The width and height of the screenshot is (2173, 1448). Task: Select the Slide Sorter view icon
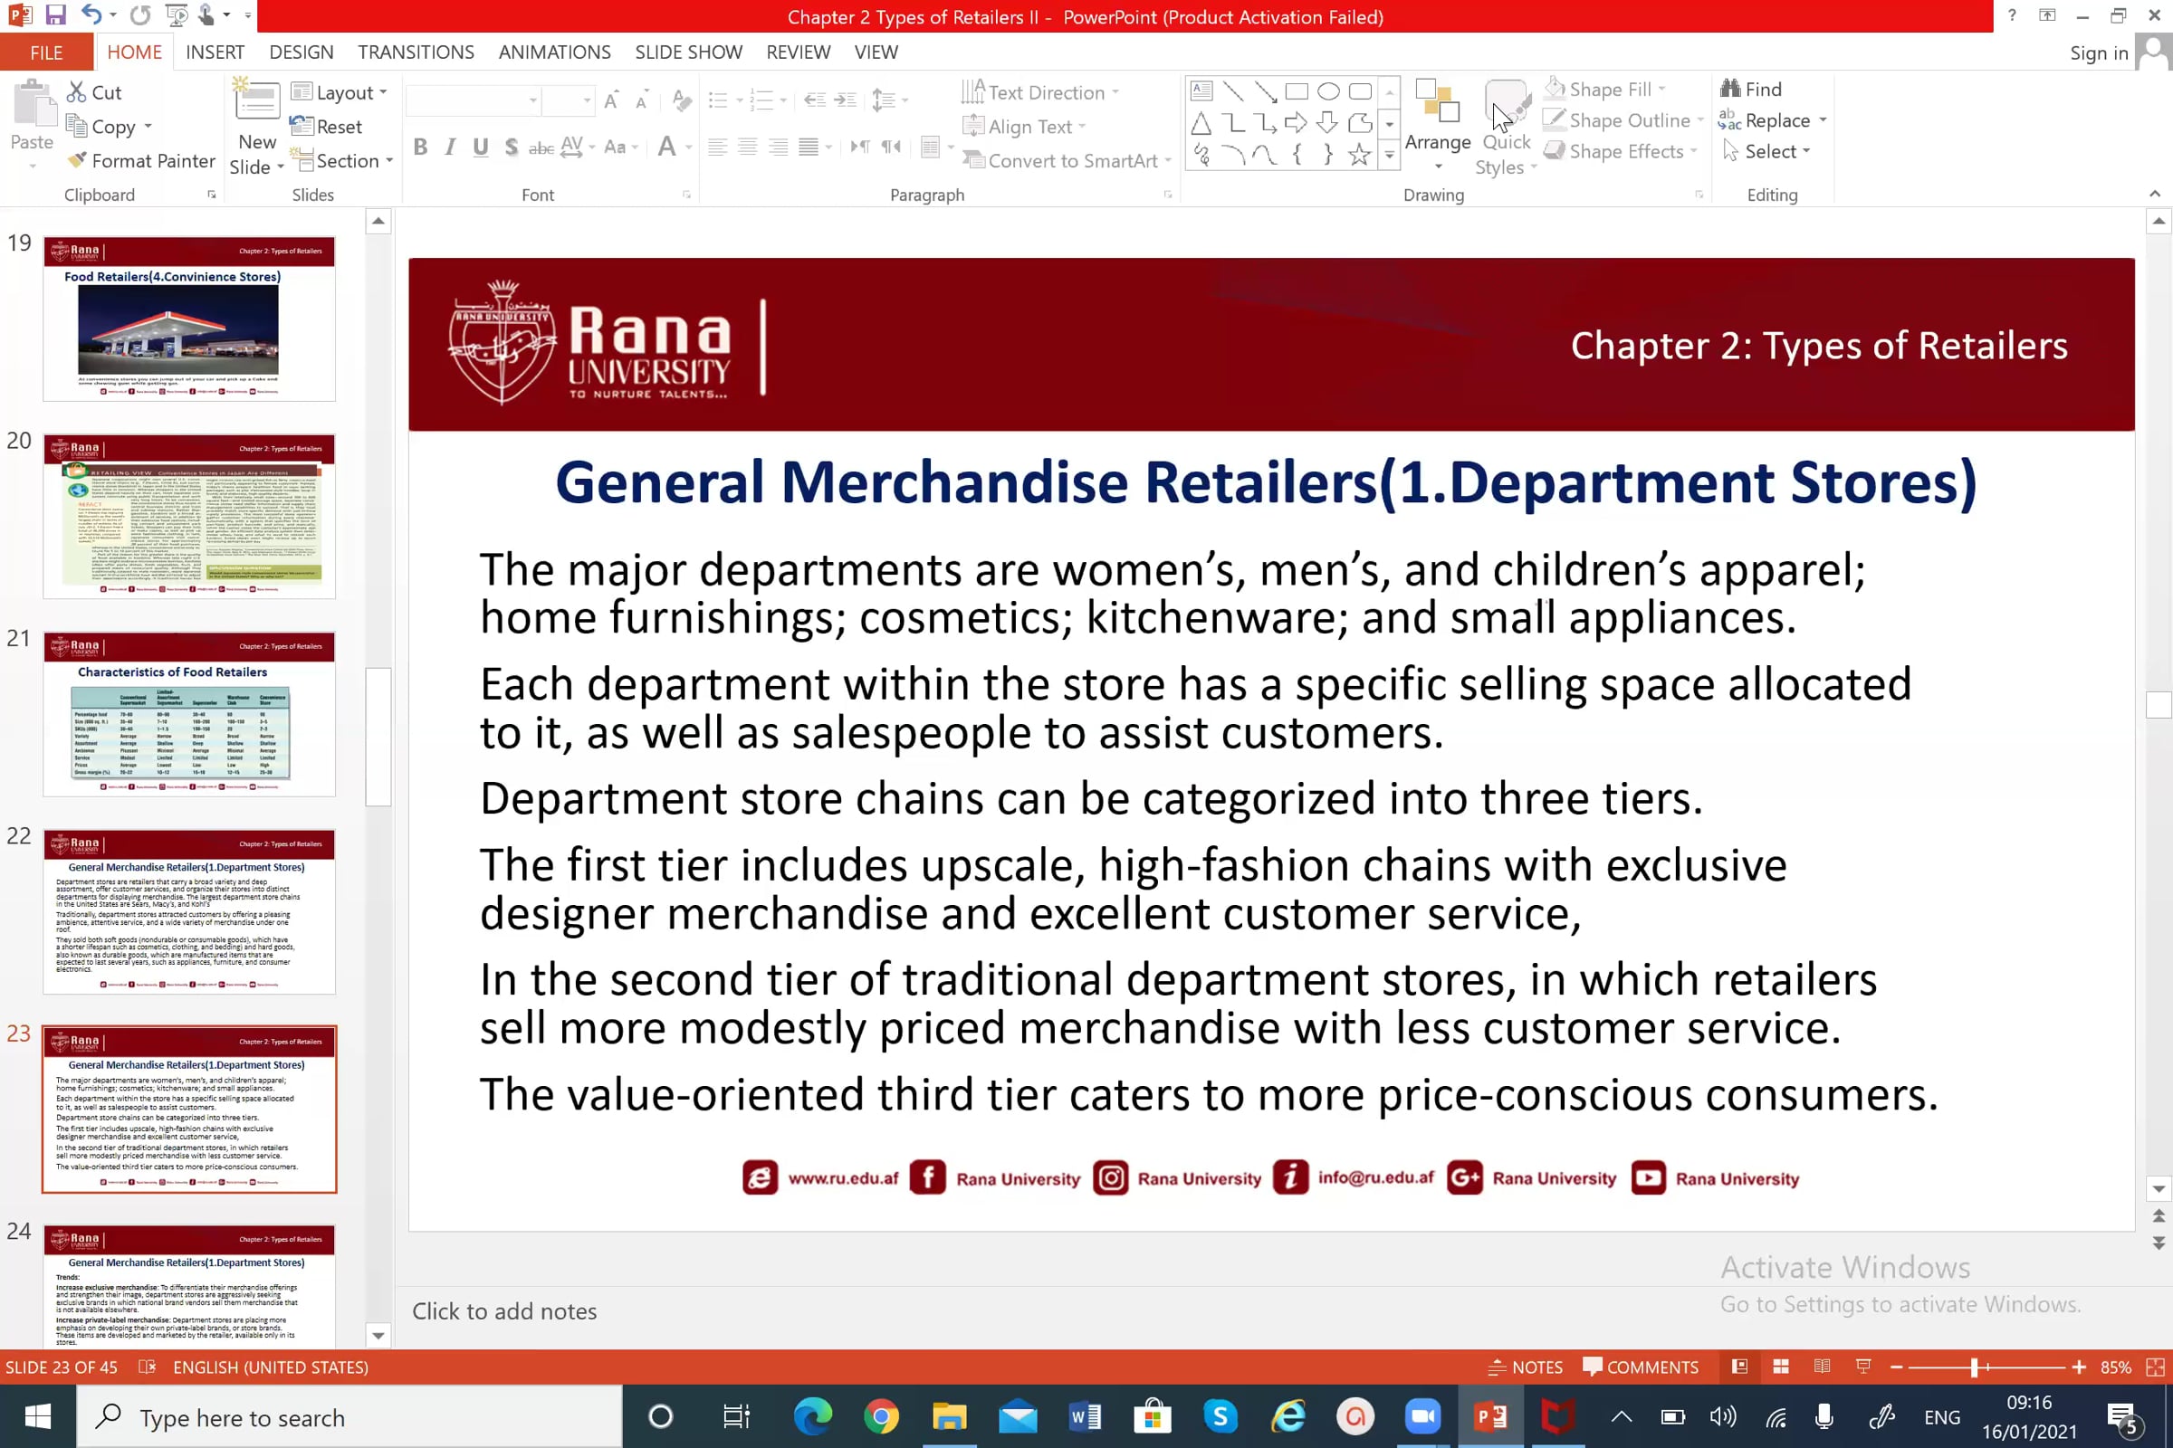click(x=1780, y=1367)
